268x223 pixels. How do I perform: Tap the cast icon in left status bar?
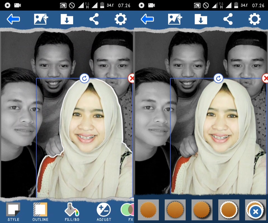click(x=63, y=6)
